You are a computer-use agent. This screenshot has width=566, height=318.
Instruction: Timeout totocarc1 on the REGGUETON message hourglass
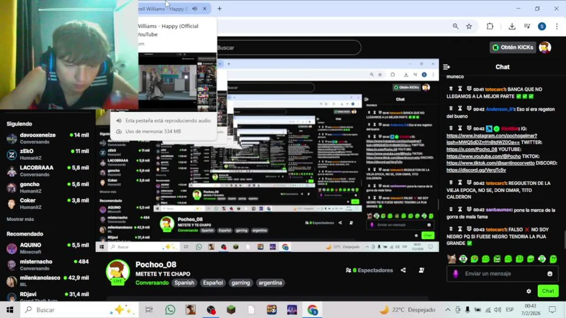[x=460, y=183]
